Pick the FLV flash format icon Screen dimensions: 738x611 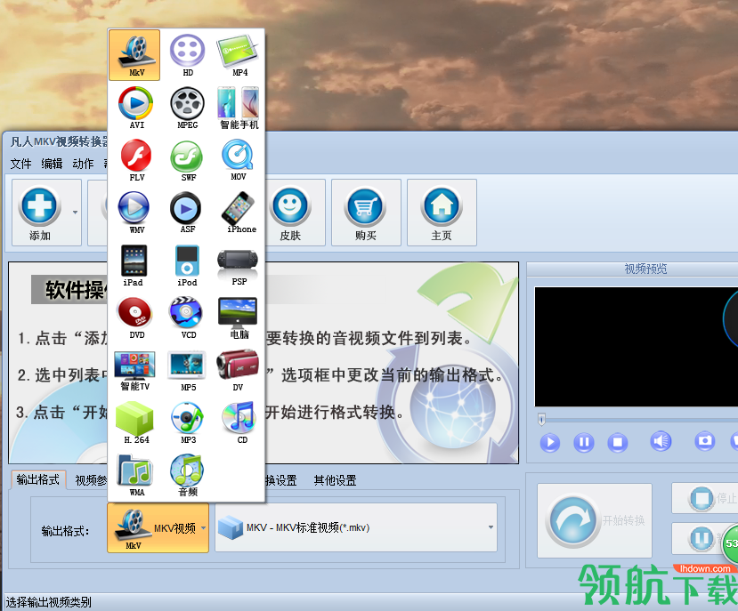pyautogui.click(x=135, y=160)
